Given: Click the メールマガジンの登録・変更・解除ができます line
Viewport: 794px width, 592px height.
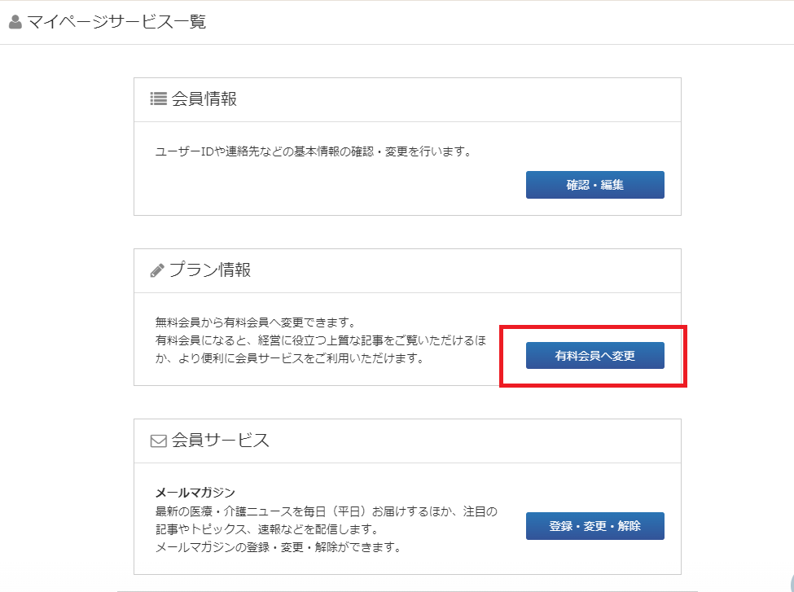Looking at the screenshot, I should pos(278,547).
